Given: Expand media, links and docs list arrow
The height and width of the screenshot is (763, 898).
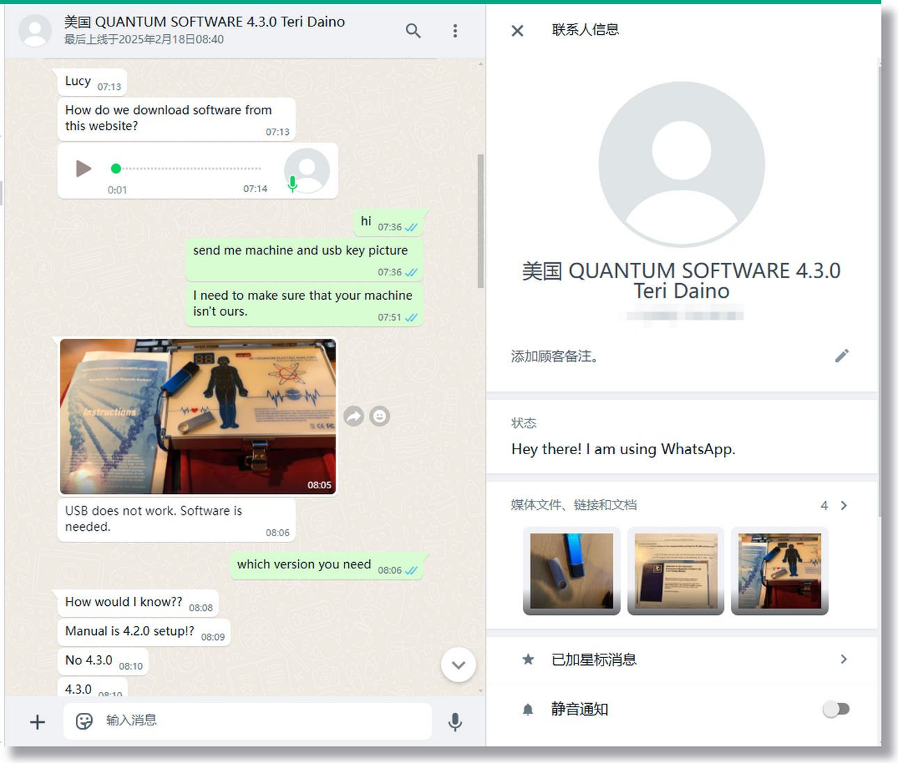Looking at the screenshot, I should pyautogui.click(x=844, y=506).
